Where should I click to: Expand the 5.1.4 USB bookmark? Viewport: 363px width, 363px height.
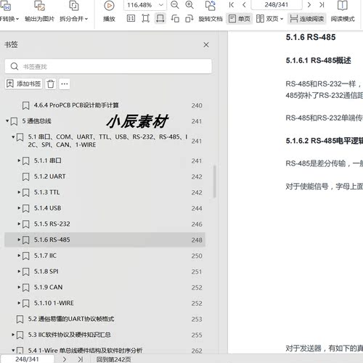click(x=19, y=208)
